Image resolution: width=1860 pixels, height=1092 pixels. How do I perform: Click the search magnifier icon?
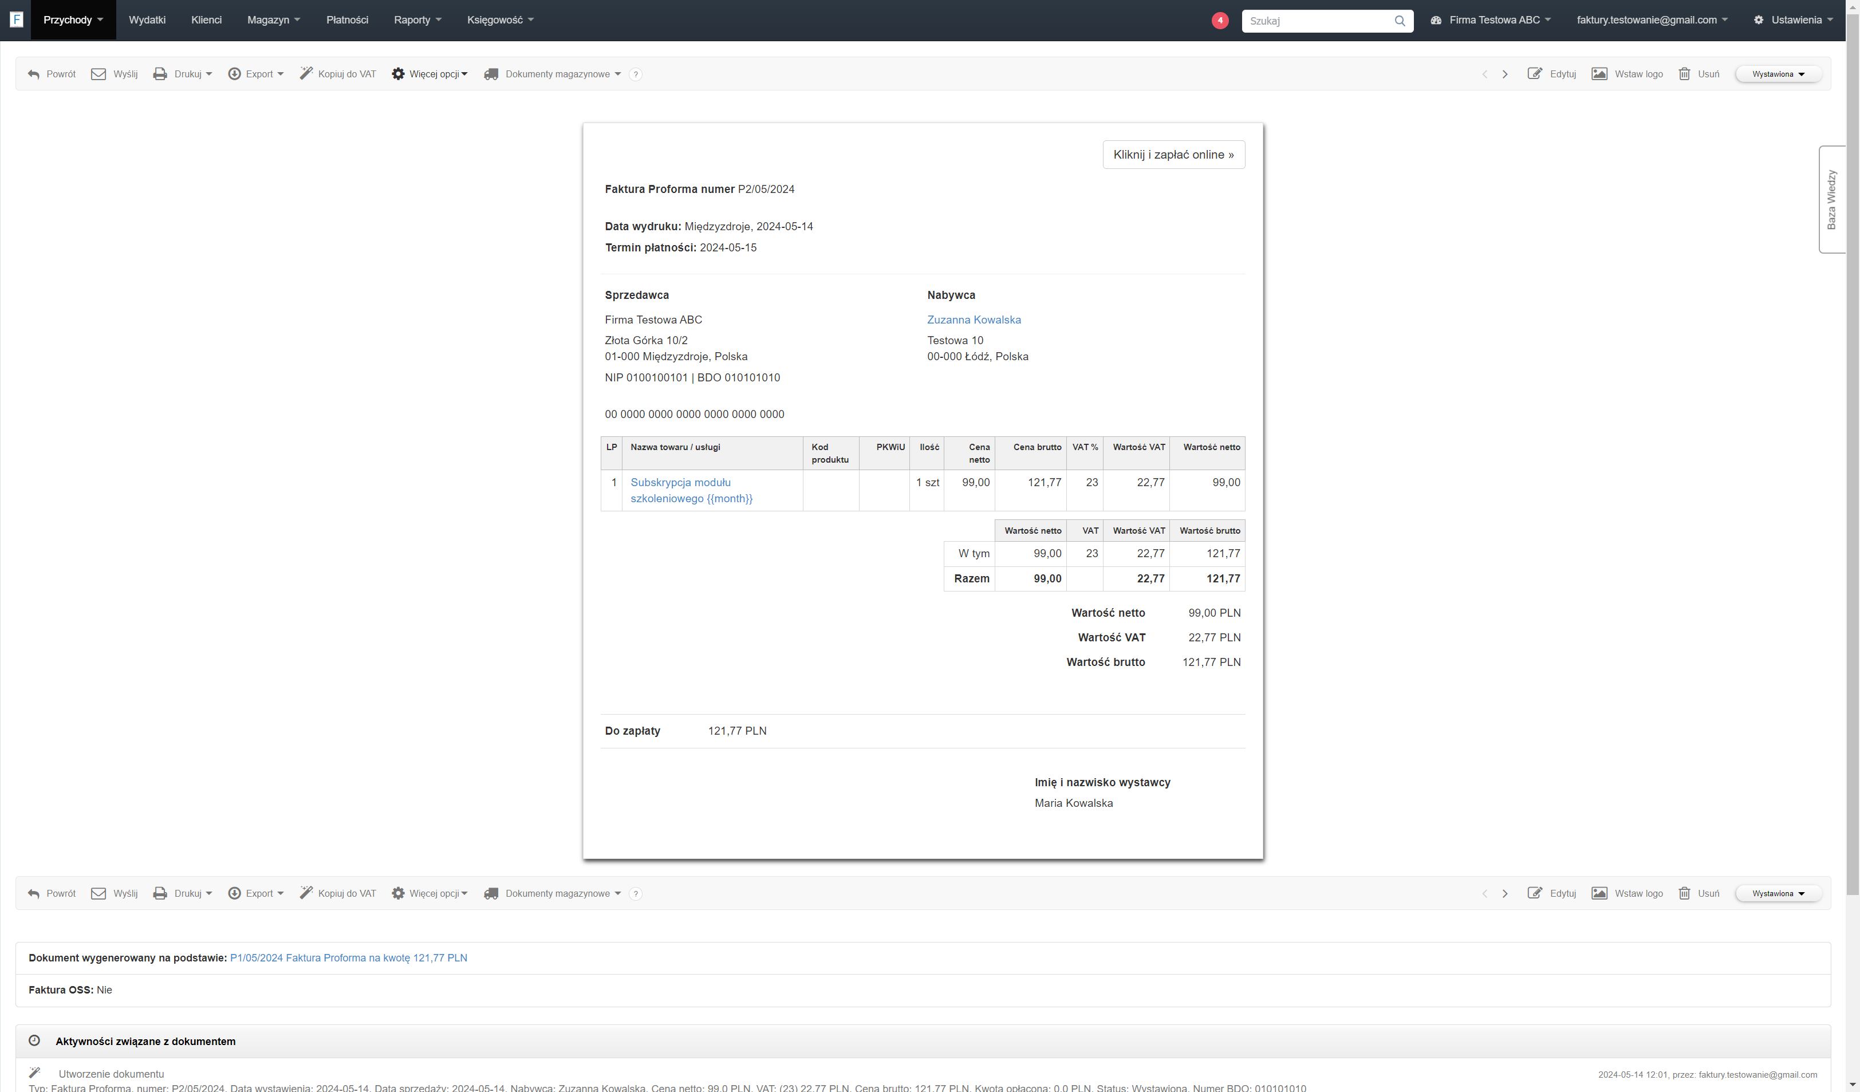(1400, 21)
